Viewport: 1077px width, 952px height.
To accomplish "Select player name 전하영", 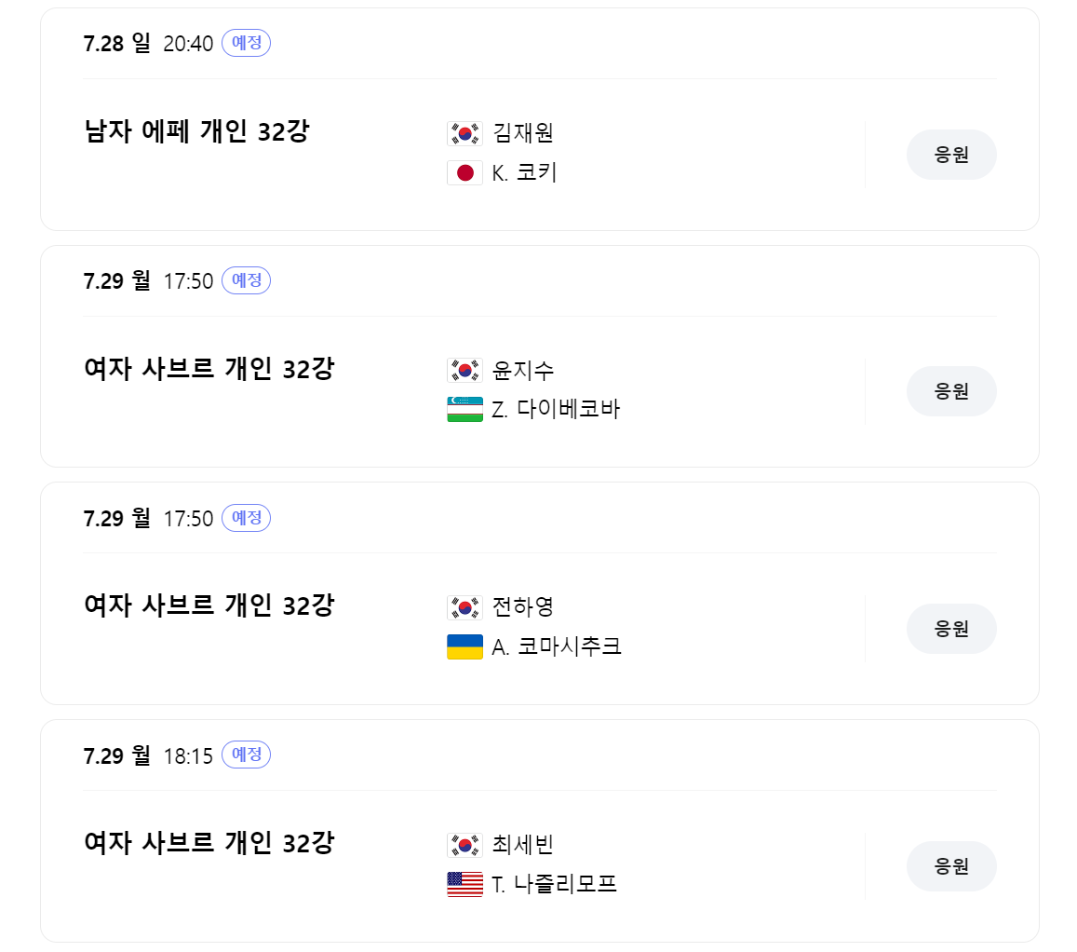I will [x=523, y=607].
